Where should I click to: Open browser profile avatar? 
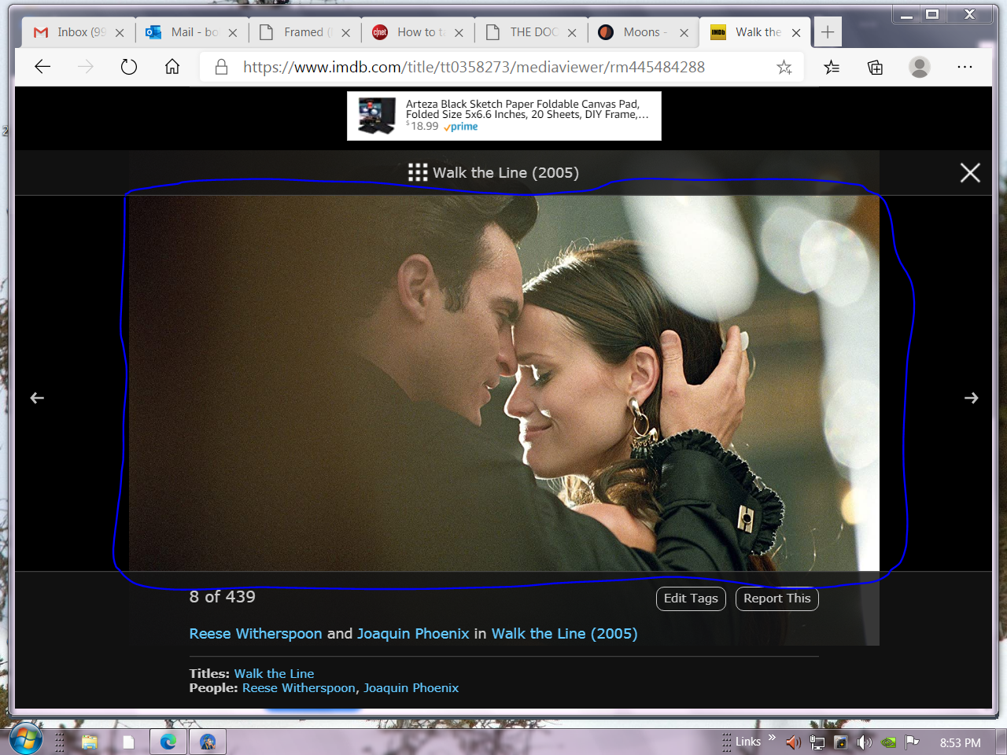pos(919,67)
